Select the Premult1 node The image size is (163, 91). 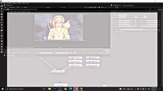tap(75, 58)
